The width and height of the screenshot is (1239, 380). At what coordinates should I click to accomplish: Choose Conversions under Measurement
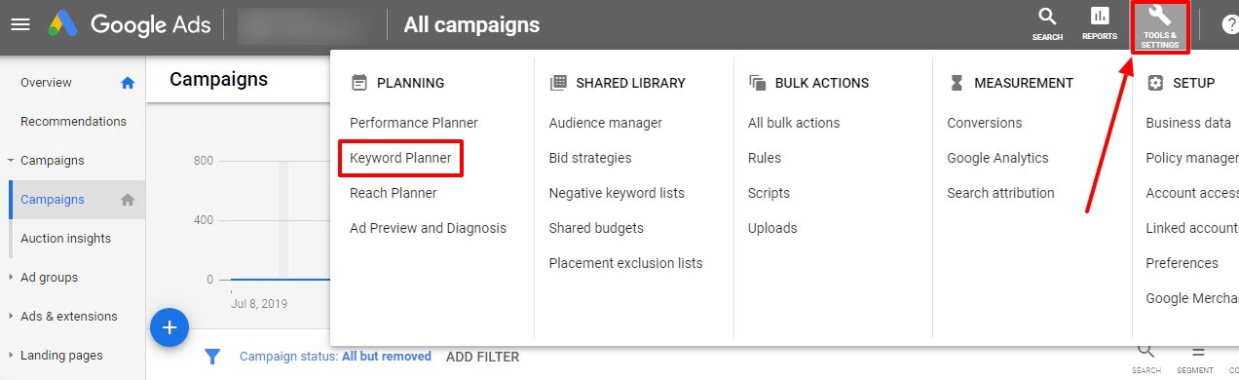pos(984,123)
